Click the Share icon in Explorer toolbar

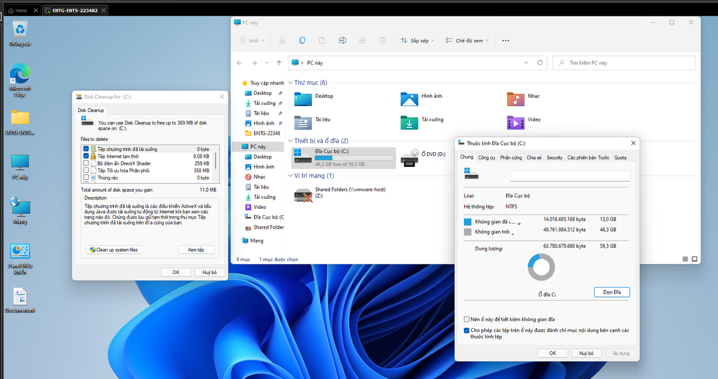coord(362,40)
